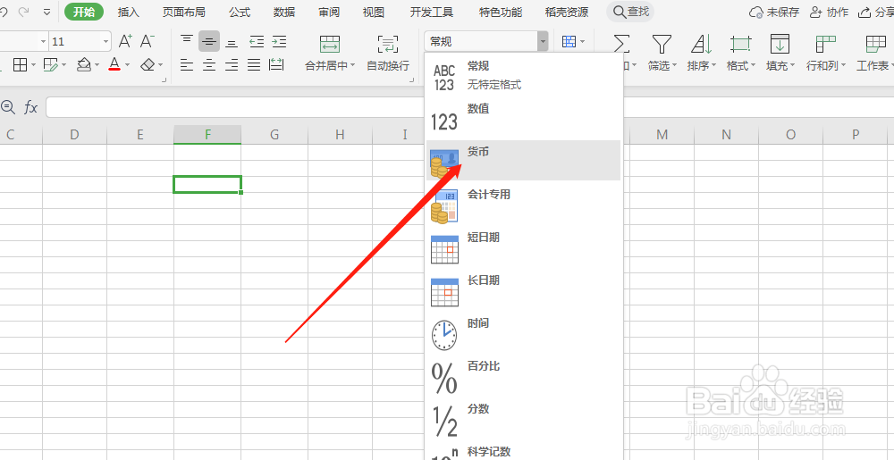Open the borders dropdown arrow
Screen dimensions: 894x460
point(33,65)
